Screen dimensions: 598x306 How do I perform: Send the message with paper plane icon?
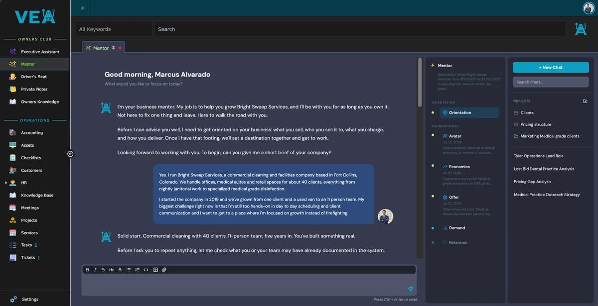click(410, 289)
